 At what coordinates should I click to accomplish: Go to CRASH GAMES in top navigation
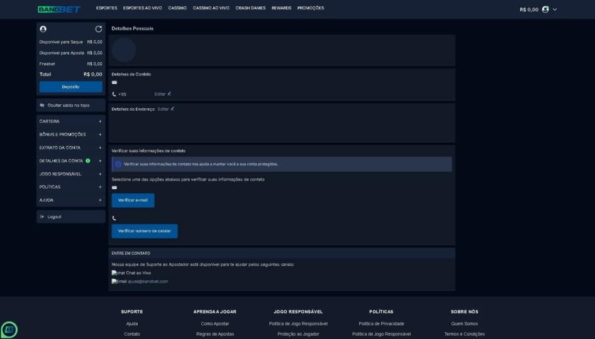click(x=250, y=8)
